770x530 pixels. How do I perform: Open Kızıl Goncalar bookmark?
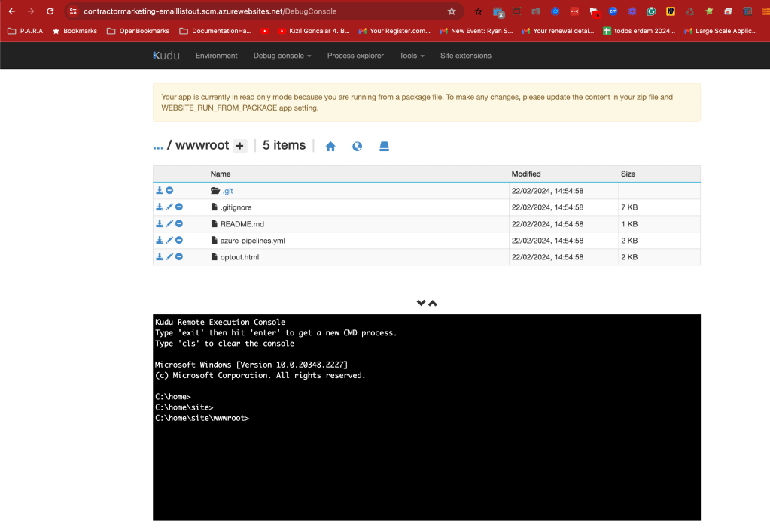(x=314, y=31)
